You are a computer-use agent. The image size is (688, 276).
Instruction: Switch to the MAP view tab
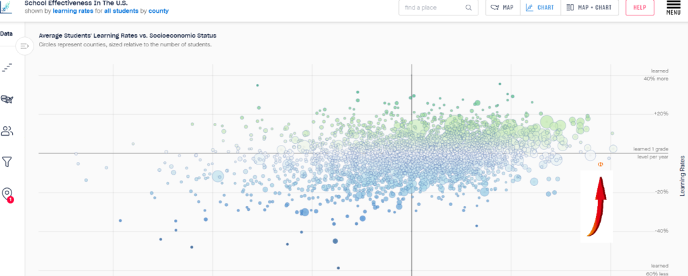pos(502,8)
